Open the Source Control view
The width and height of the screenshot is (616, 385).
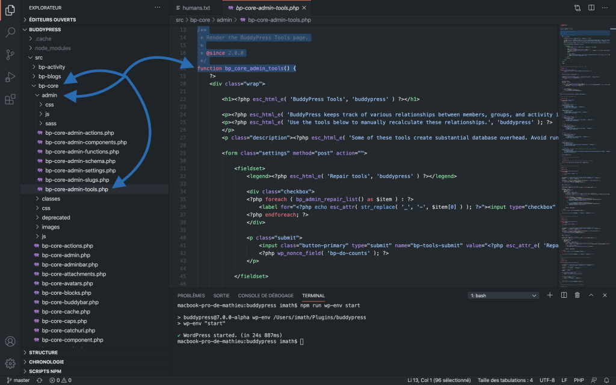click(x=10, y=55)
